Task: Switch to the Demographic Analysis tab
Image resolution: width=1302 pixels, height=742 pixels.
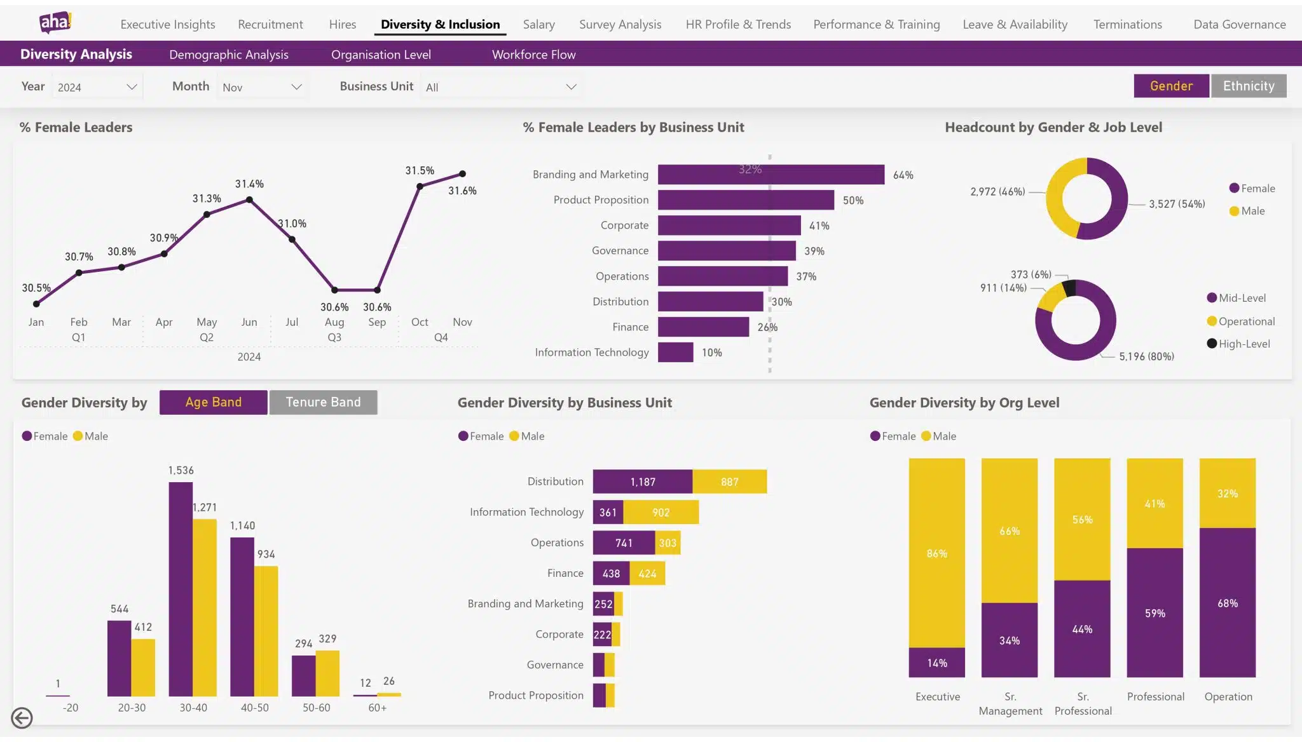Action: 228,55
